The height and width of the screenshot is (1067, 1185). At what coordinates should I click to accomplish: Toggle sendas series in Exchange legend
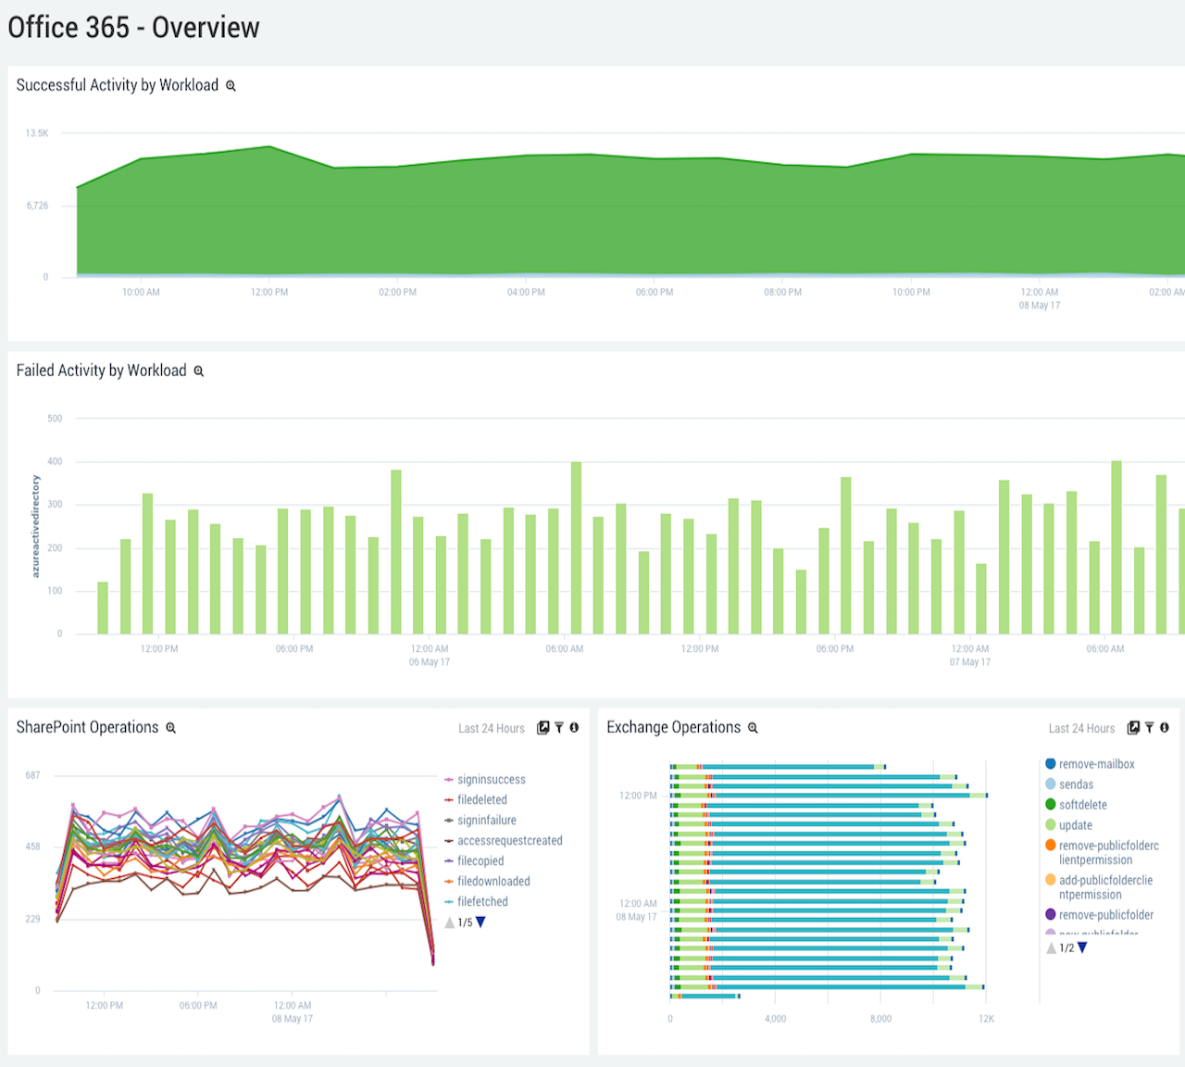click(1069, 785)
